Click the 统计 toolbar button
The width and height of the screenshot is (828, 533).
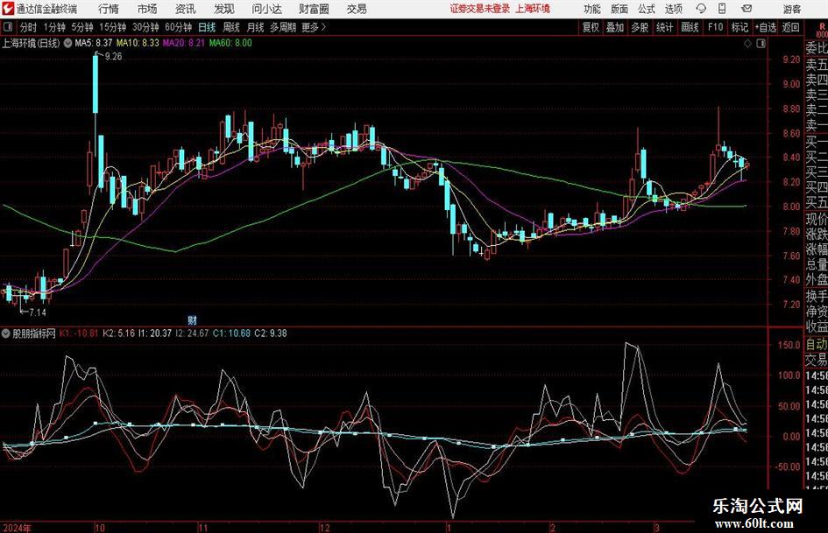[664, 27]
